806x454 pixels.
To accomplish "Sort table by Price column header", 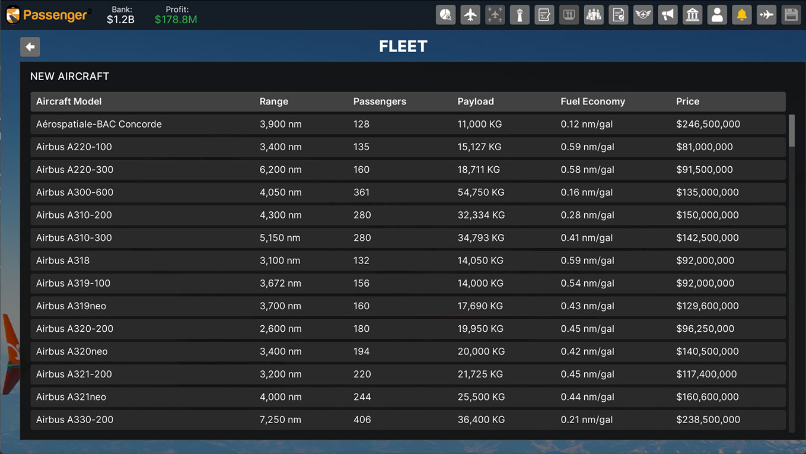I will [687, 101].
